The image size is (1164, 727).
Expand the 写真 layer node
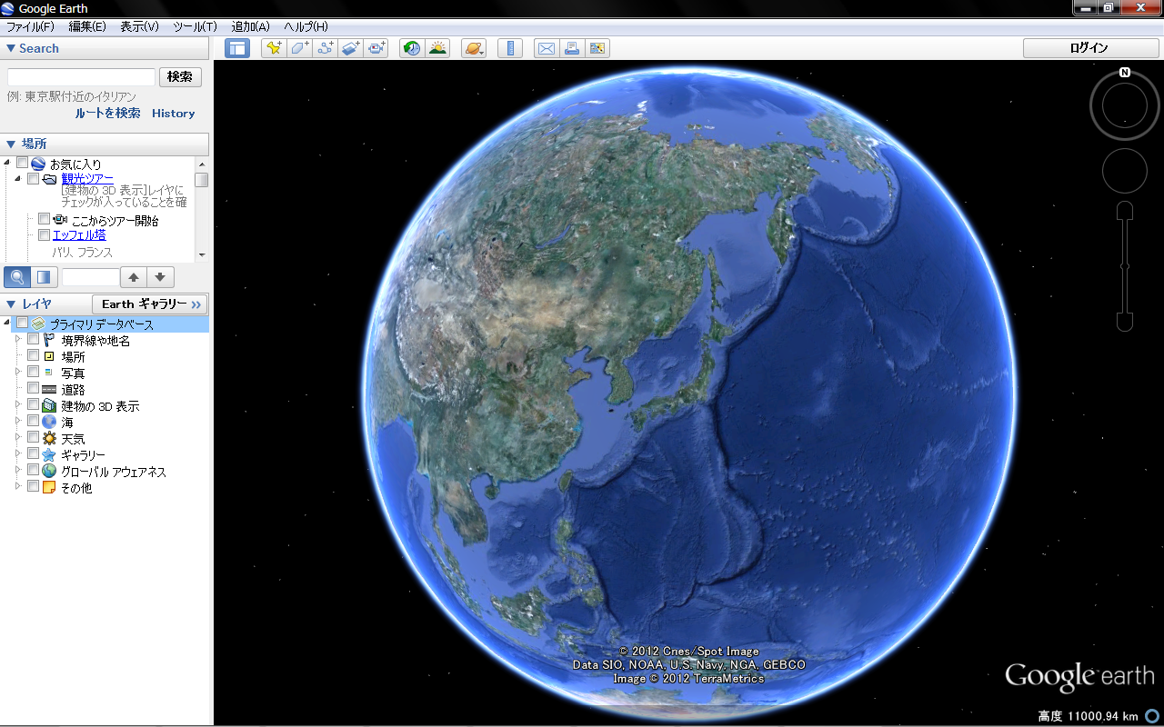point(17,372)
